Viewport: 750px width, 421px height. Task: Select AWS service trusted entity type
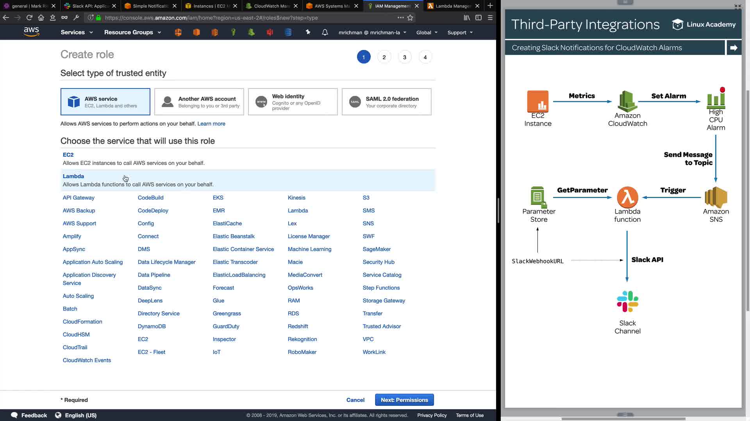(105, 102)
